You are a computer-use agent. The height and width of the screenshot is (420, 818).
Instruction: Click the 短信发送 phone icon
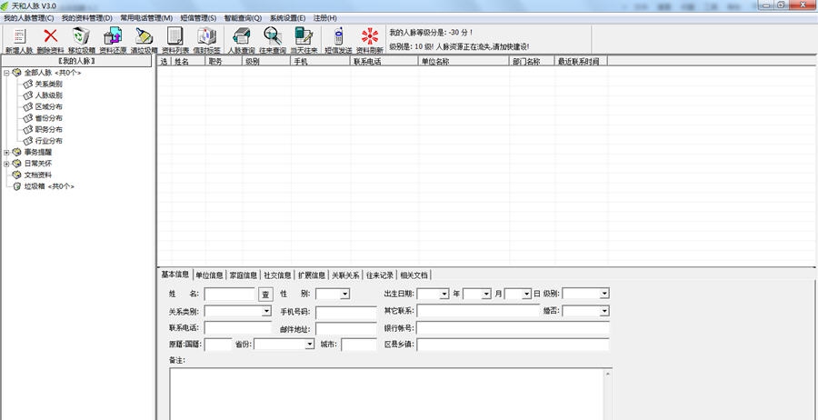(x=338, y=36)
